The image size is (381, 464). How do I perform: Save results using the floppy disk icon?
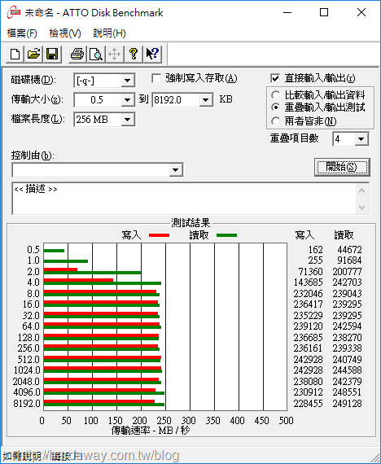click(52, 55)
